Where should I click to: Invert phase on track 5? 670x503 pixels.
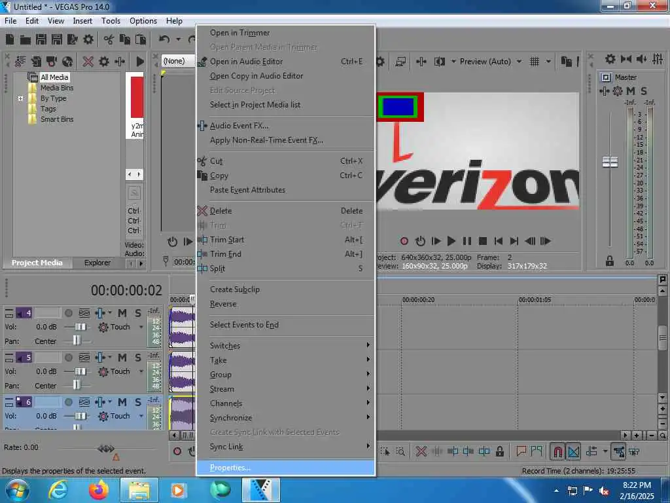pos(84,358)
